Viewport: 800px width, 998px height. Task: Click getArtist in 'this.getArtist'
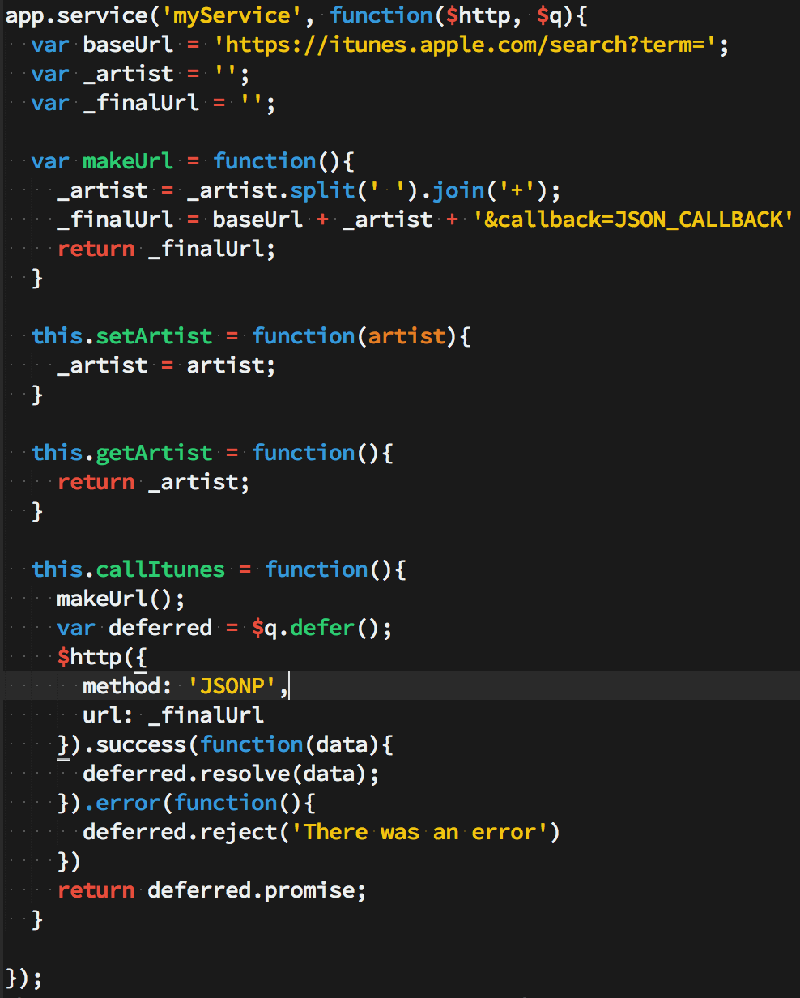click(154, 453)
